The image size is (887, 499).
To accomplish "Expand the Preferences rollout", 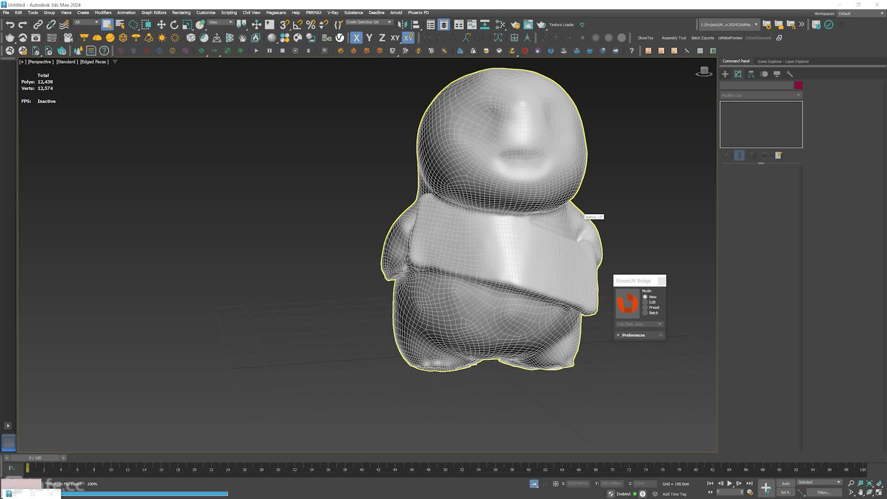I will pos(639,335).
